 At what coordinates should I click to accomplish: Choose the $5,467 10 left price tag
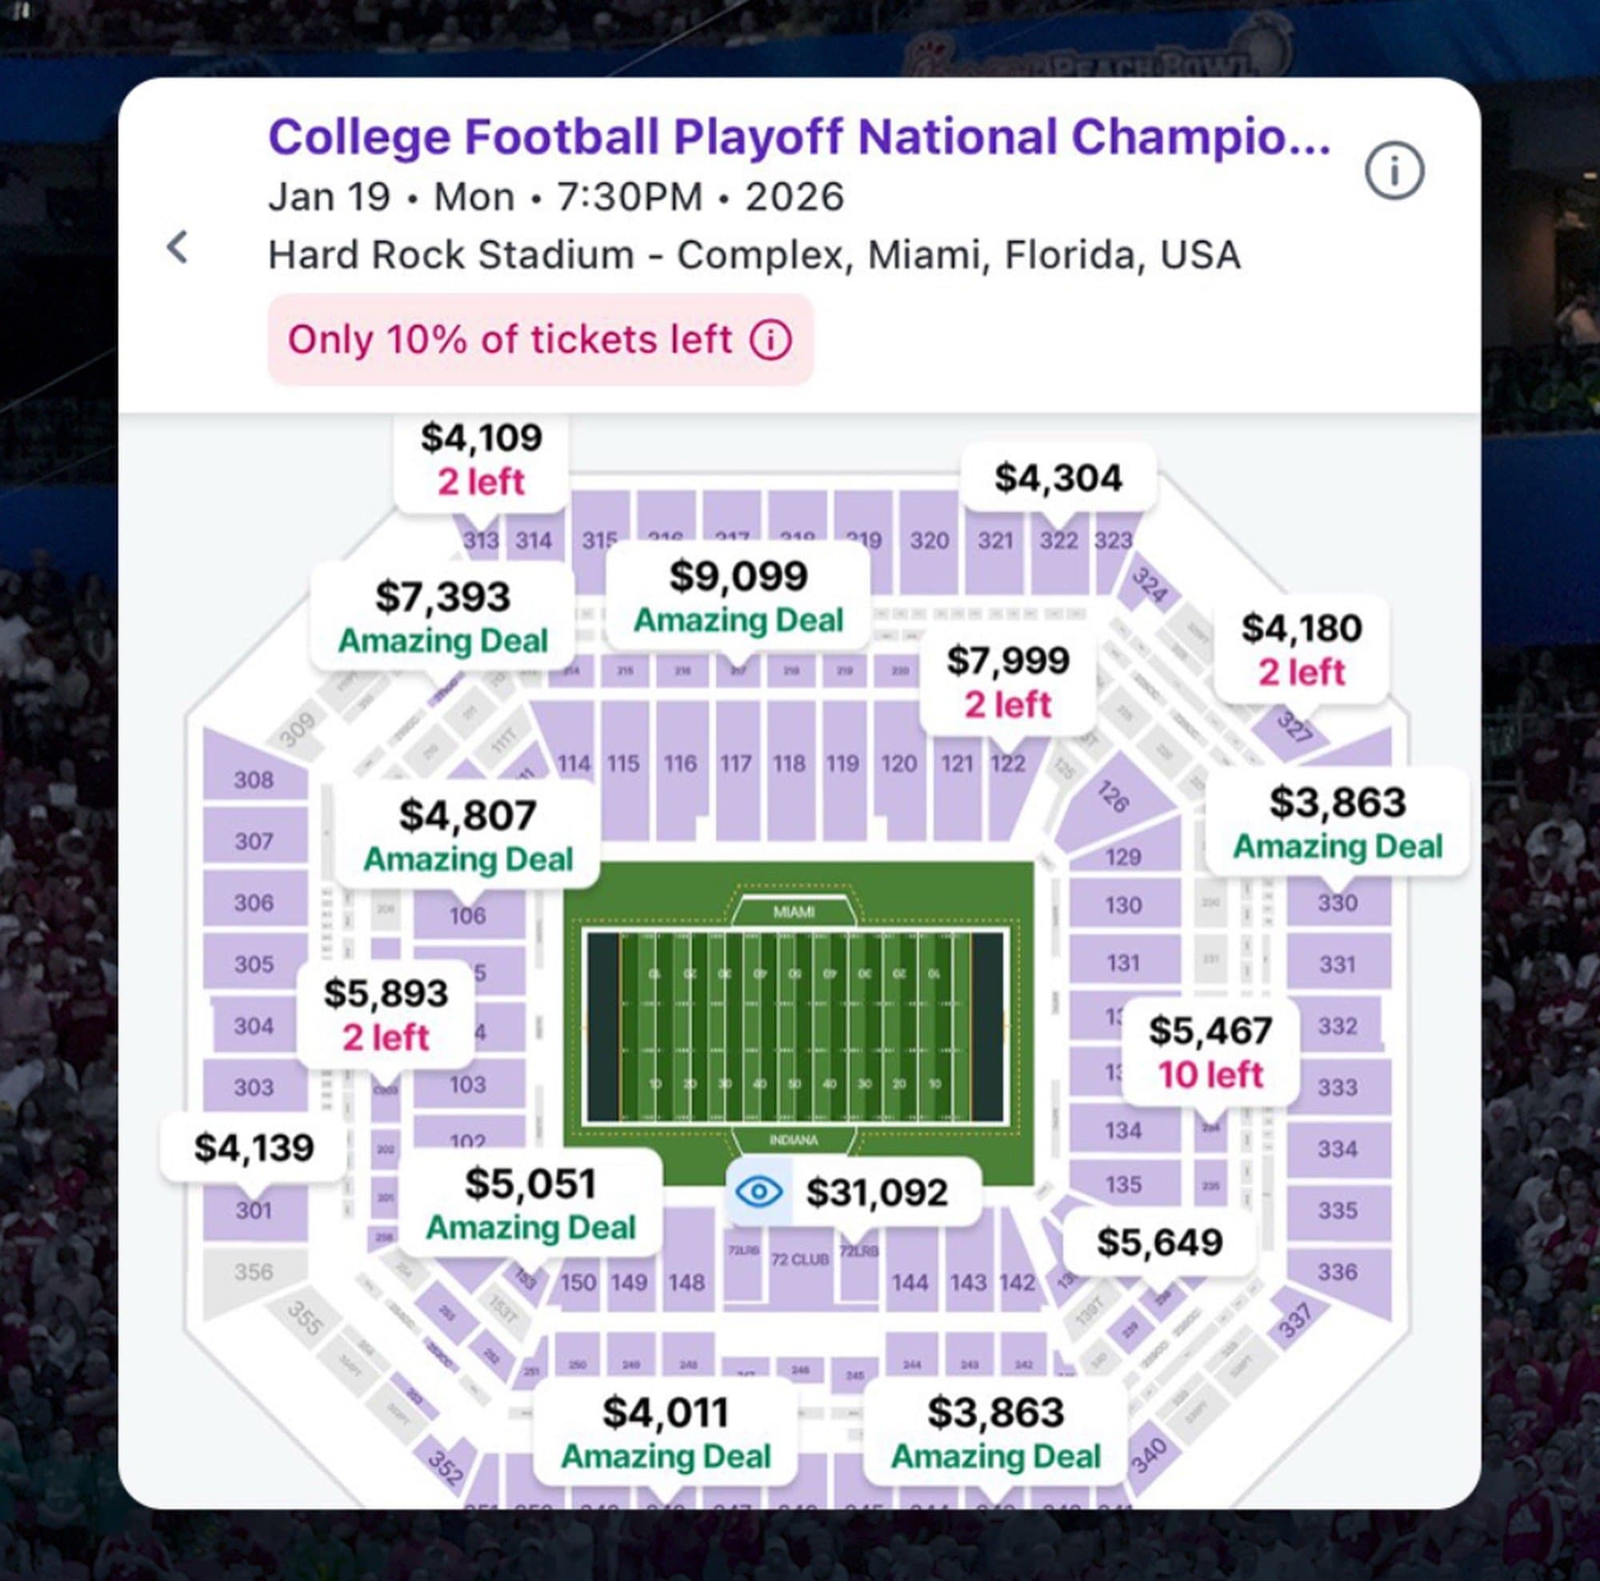point(1210,1052)
